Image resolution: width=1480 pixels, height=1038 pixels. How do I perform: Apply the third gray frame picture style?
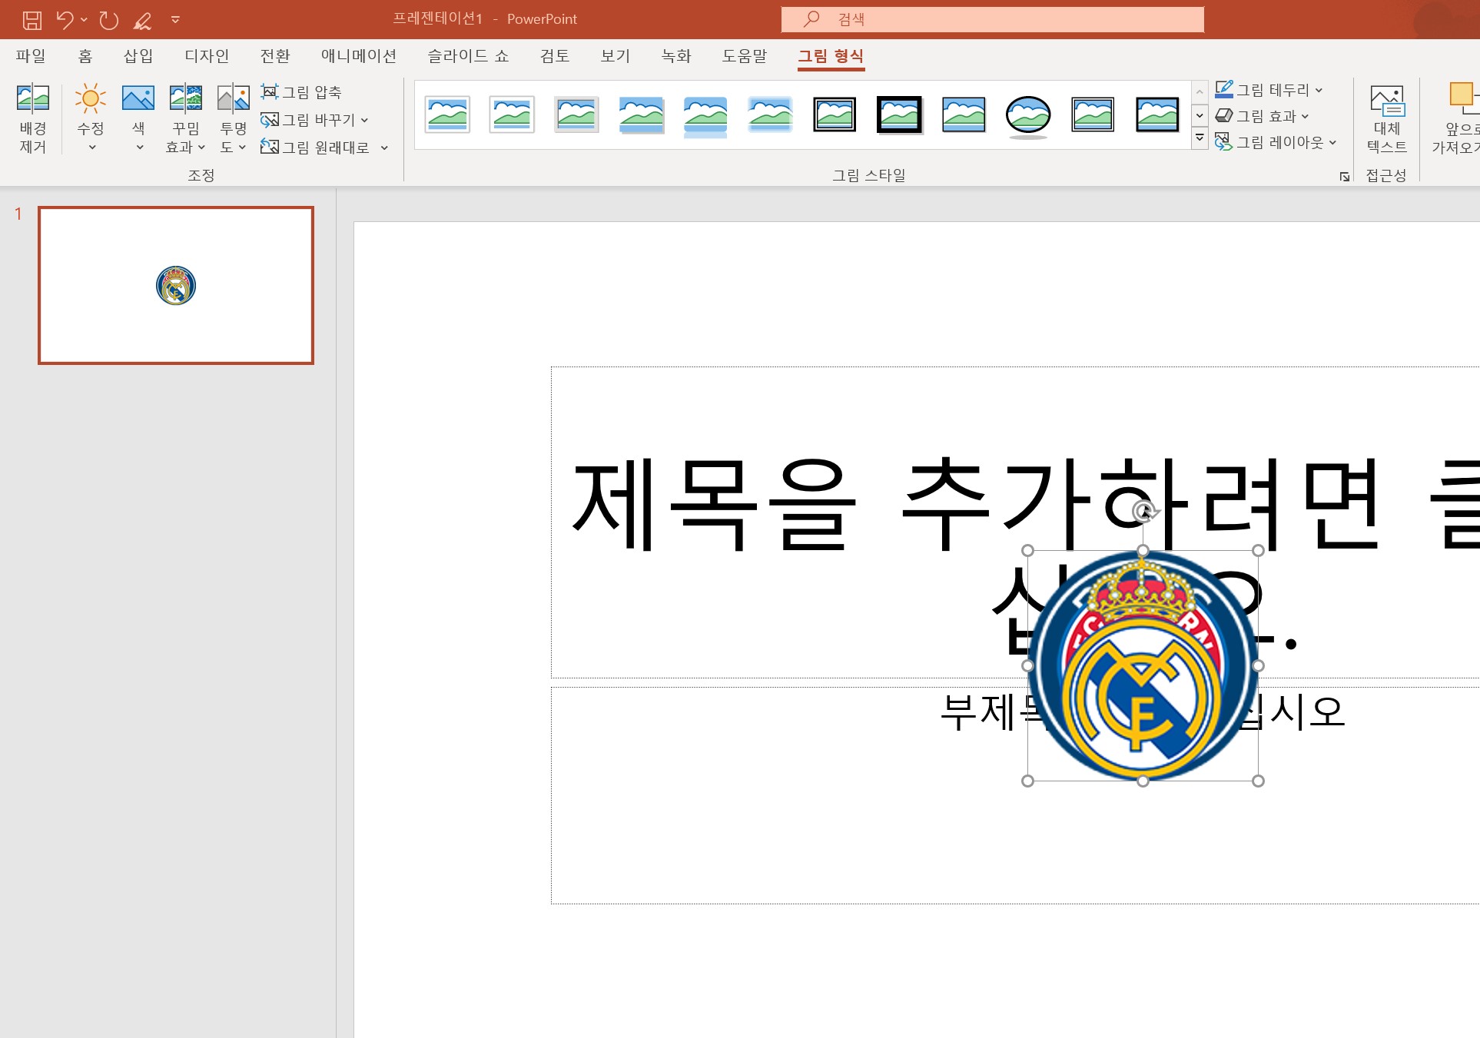point(576,114)
